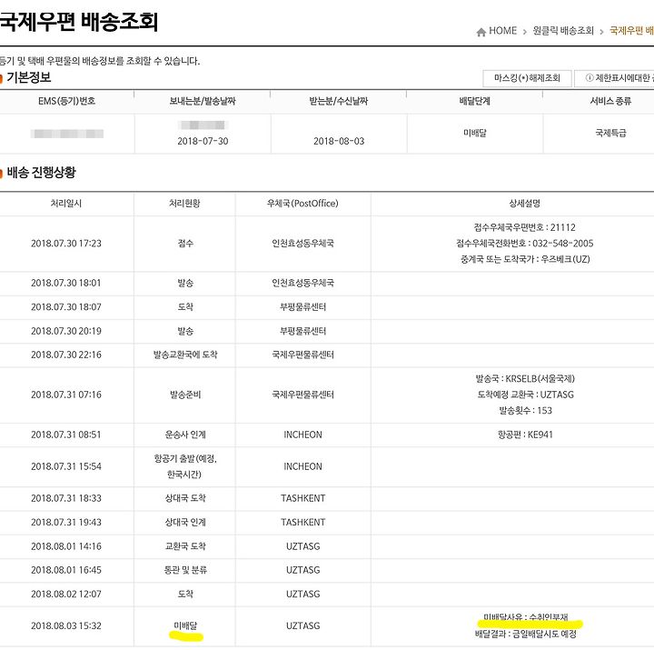Click UZTASG in the 미배달 row
The image size is (654, 650).
(302, 625)
